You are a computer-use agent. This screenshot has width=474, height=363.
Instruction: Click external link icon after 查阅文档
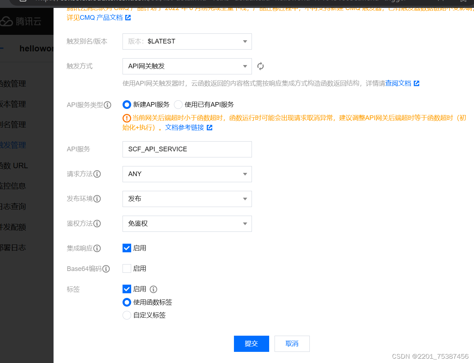click(417, 83)
